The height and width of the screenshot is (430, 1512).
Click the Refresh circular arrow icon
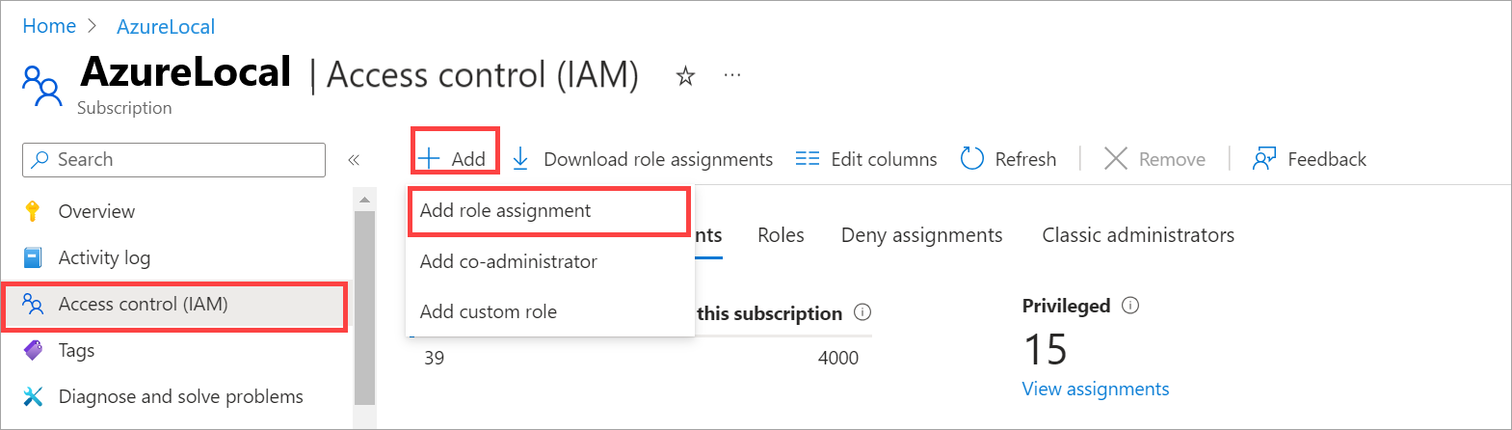coord(972,158)
